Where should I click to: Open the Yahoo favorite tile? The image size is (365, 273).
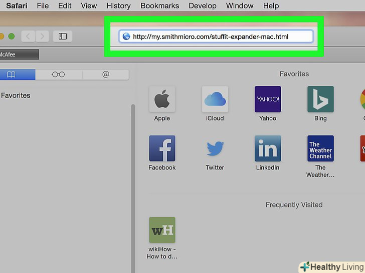[268, 99]
